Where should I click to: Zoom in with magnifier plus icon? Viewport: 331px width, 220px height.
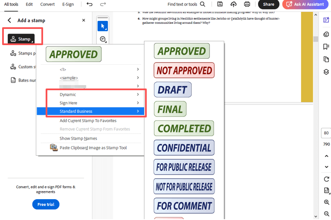point(326,202)
